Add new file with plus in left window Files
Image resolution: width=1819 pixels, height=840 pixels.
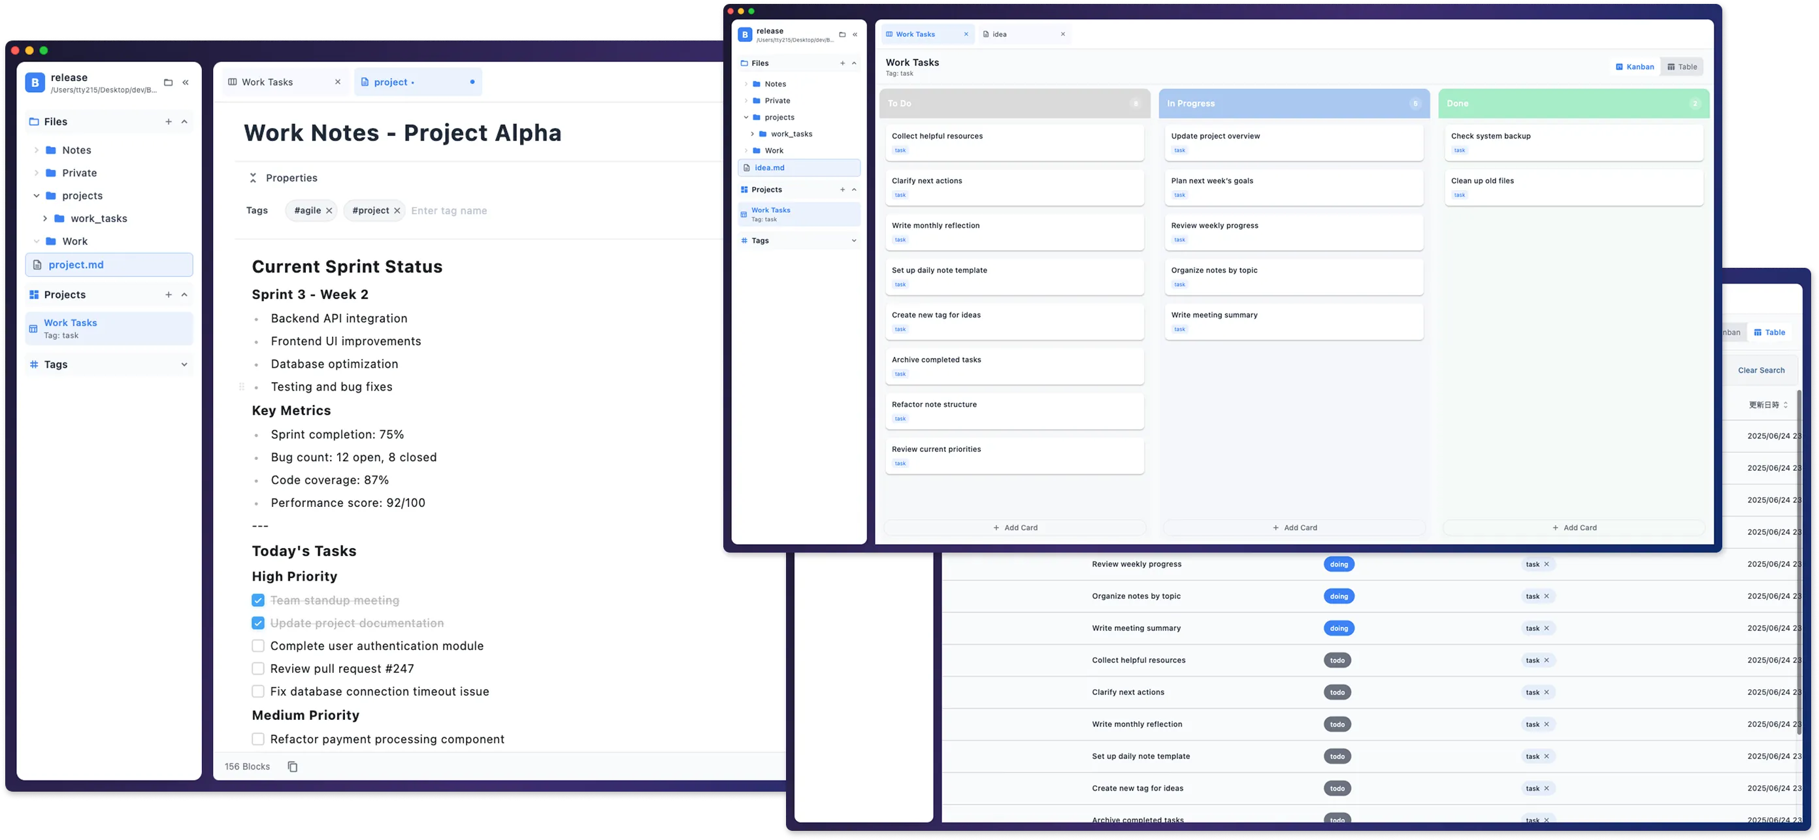click(168, 121)
